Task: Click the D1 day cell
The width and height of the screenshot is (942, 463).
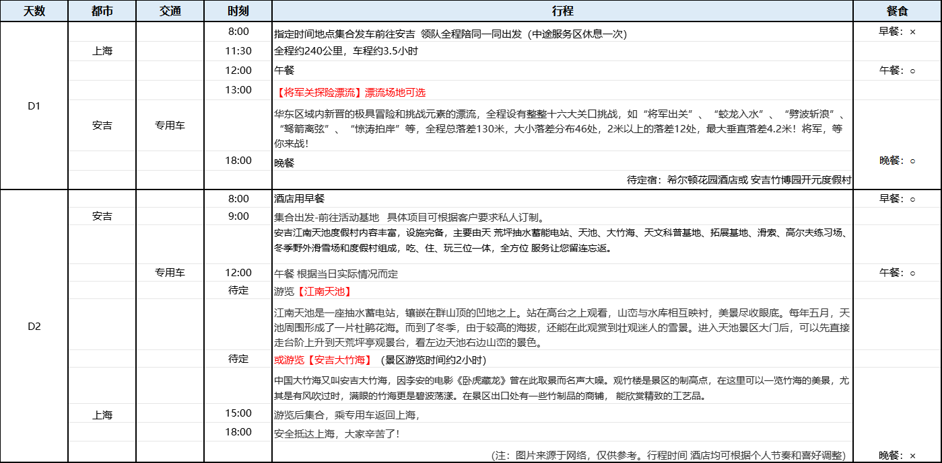Action: pos(34,106)
